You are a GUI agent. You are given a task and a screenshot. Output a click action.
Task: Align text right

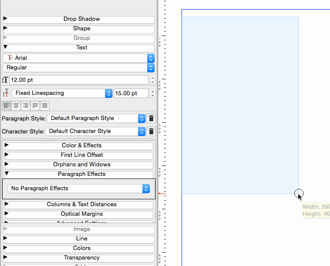click(x=26, y=106)
